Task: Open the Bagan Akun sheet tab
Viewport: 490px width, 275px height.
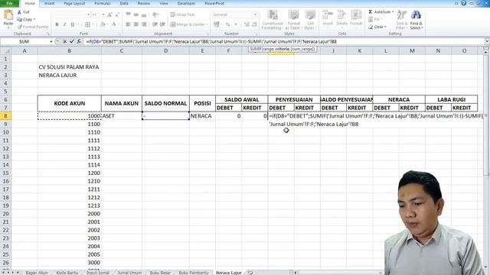Action: pos(37,273)
